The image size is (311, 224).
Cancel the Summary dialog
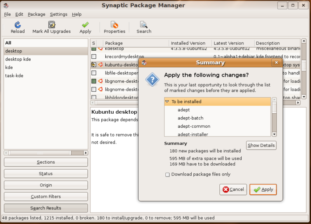233,189
